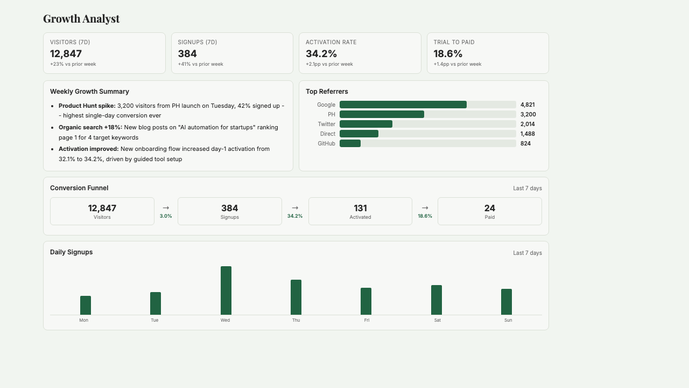Select the Trial to Paid card

coord(487,53)
